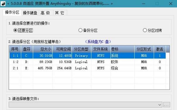Image resolution: width=177 pixels, height=110 pixels.
Task: Click the yin-yang app icon in title bar
Action: point(3,4)
